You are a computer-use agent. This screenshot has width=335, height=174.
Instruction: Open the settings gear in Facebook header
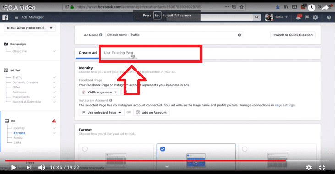(x=315, y=17)
